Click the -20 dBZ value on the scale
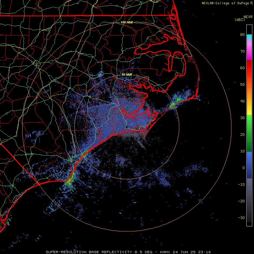This screenshot has width=254, height=254. [241, 201]
